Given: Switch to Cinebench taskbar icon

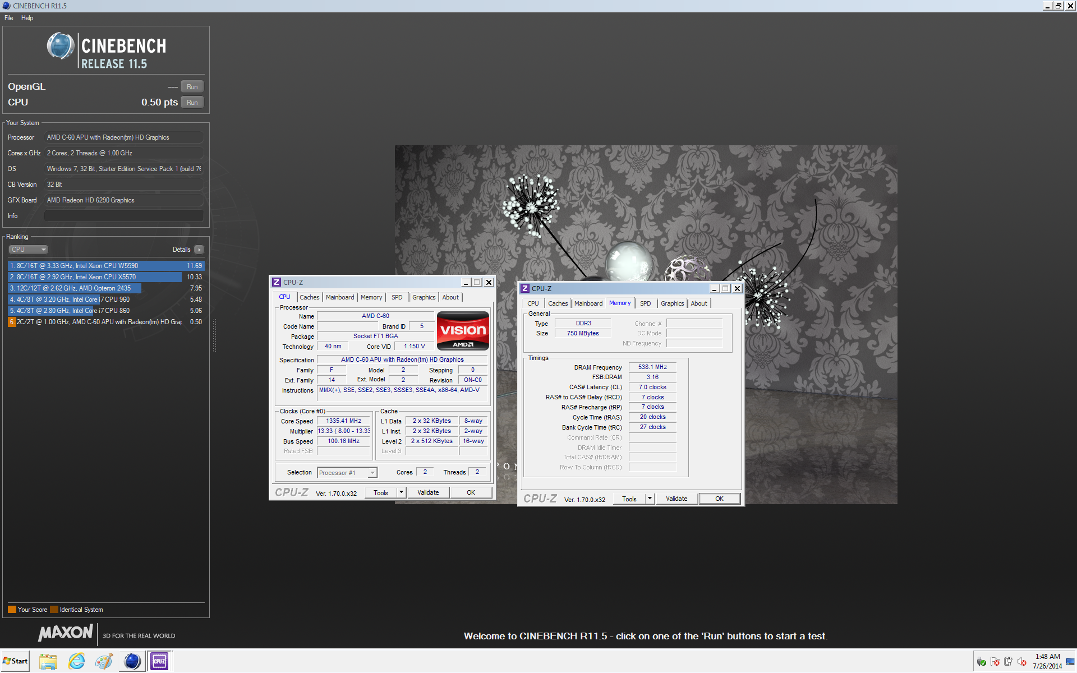Looking at the screenshot, I should pyautogui.click(x=132, y=661).
